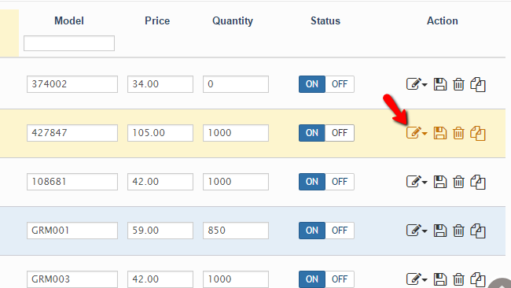
Task: Sort by the Price column header
Action: click(157, 21)
